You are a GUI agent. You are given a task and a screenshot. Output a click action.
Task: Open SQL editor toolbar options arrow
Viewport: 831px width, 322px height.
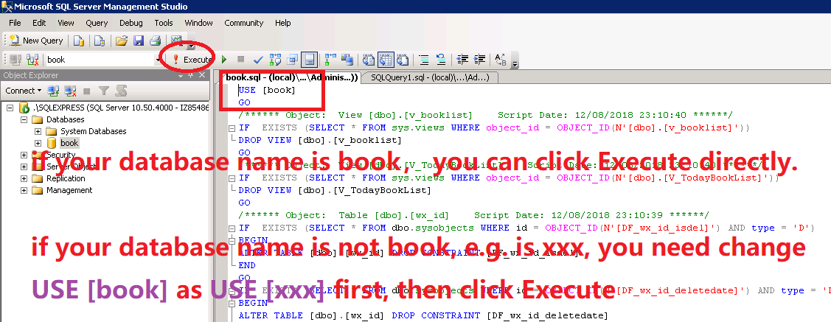tap(515, 63)
